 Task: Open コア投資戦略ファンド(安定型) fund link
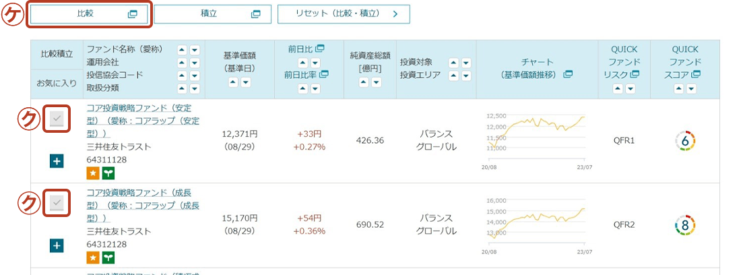point(143,121)
